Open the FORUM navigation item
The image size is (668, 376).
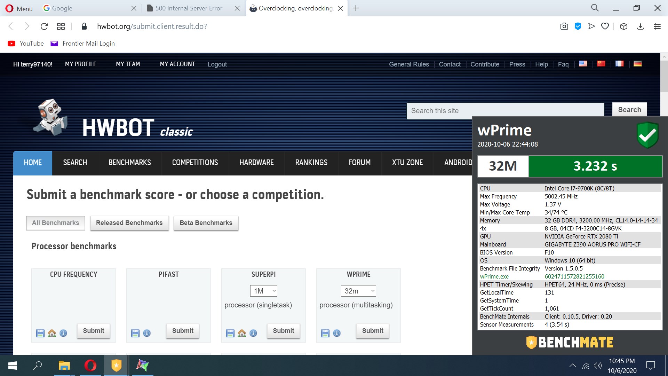coord(360,163)
